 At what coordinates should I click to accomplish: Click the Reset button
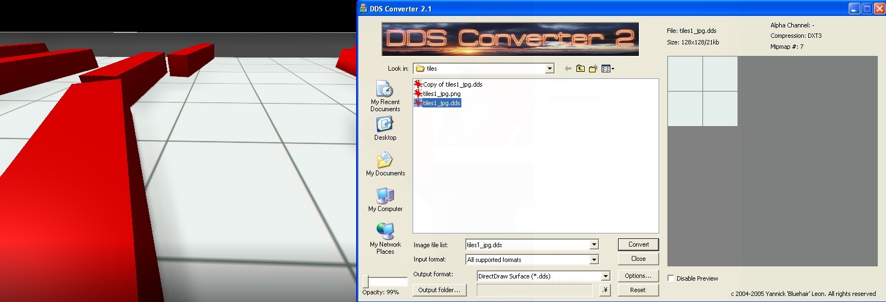pos(638,290)
